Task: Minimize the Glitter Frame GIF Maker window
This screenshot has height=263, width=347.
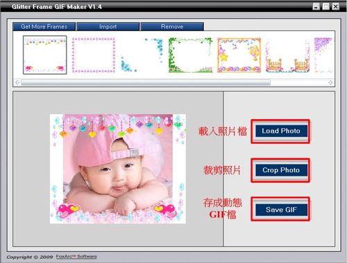Action: pos(316,6)
